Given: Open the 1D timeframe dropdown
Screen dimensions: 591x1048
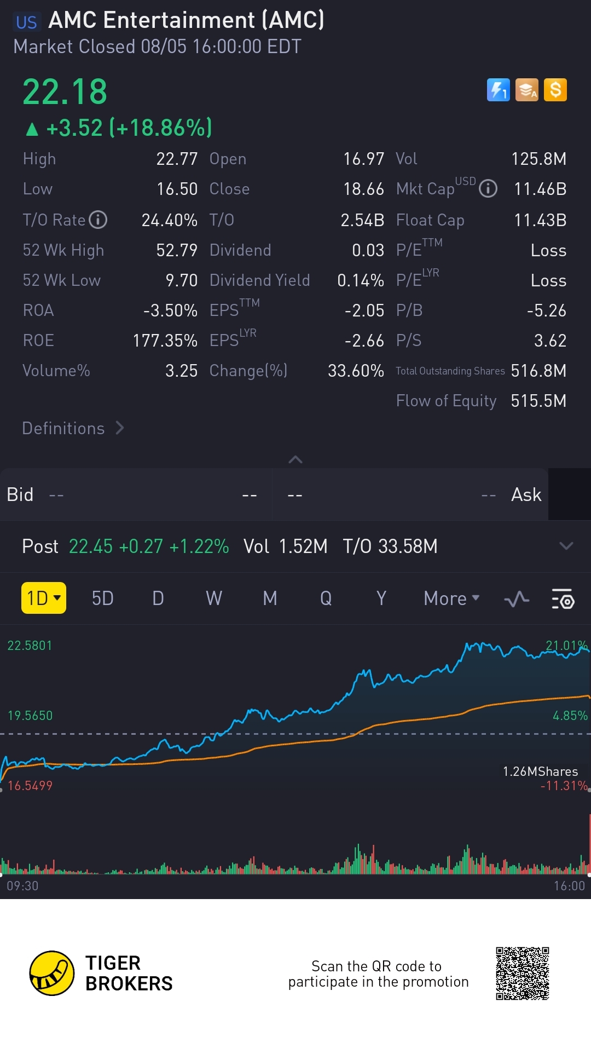Looking at the screenshot, I should [44, 598].
